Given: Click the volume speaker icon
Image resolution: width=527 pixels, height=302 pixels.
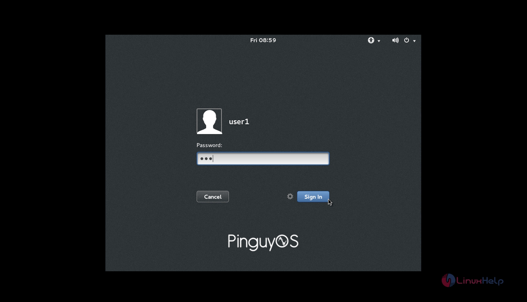Looking at the screenshot, I should click(395, 40).
